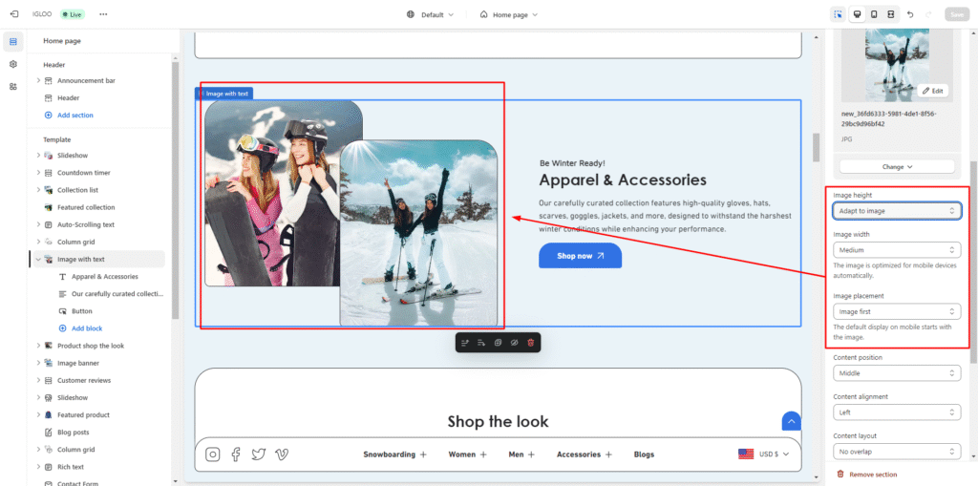Expand the Slideshow section in tree
This screenshot has width=978, height=486.
tap(38, 156)
